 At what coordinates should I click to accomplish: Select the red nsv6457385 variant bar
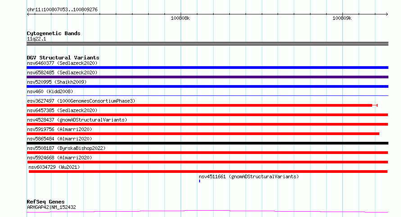click(207, 115)
